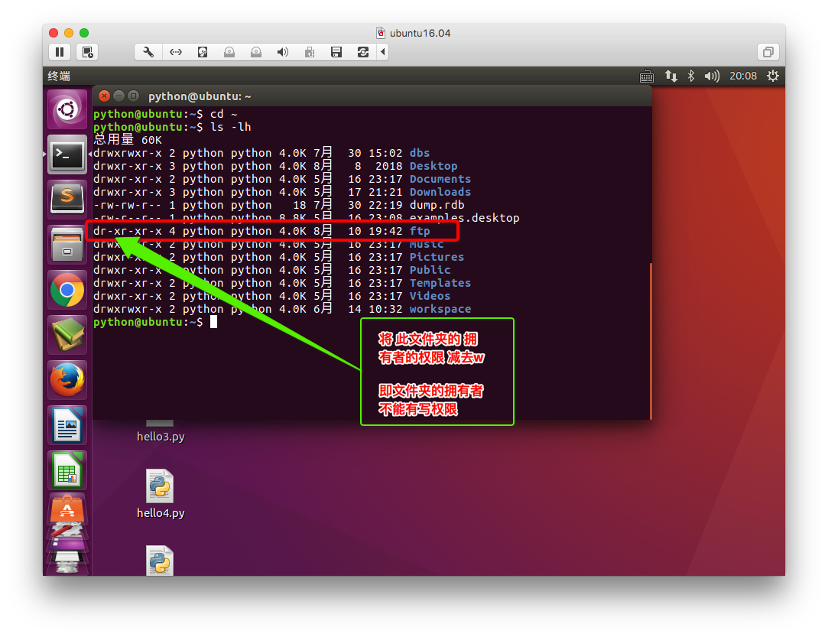
Task: Open Ubuntu volume indicator menu
Action: point(712,76)
